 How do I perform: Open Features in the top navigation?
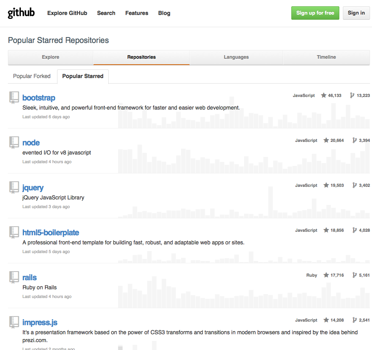tap(137, 13)
